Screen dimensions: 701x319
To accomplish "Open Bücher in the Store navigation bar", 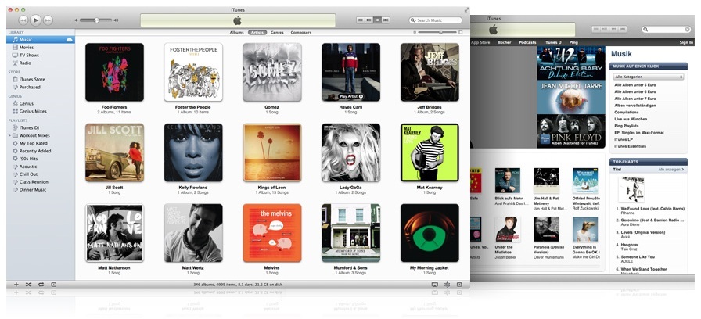I will (x=505, y=42).
